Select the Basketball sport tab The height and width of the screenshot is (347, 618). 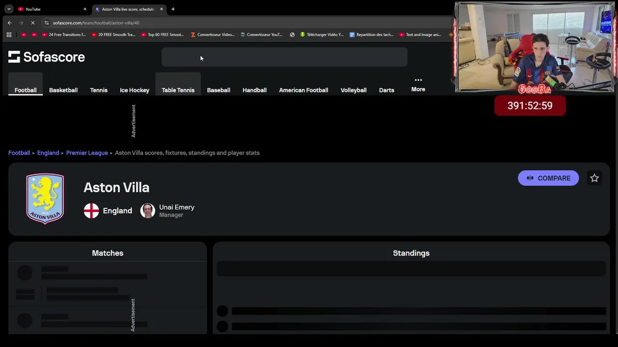pyautogui.click(x=63, y=90)
